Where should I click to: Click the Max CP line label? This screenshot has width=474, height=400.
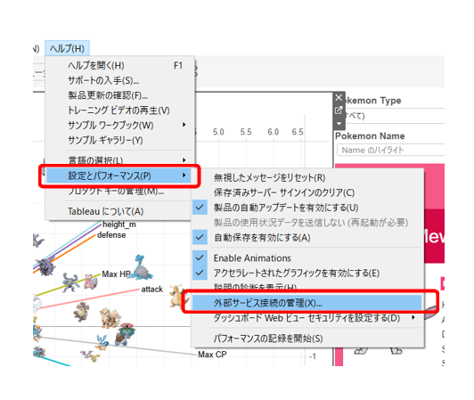coord(212,355)
